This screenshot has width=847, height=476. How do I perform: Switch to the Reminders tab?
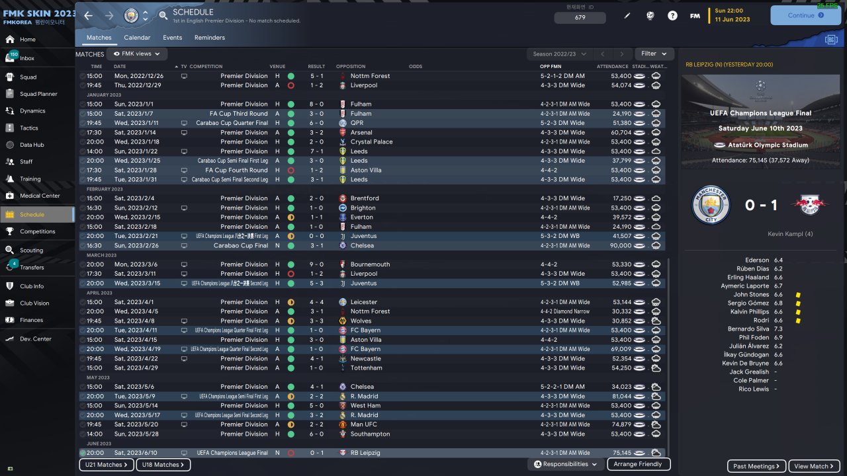click(x=209, y=38)
